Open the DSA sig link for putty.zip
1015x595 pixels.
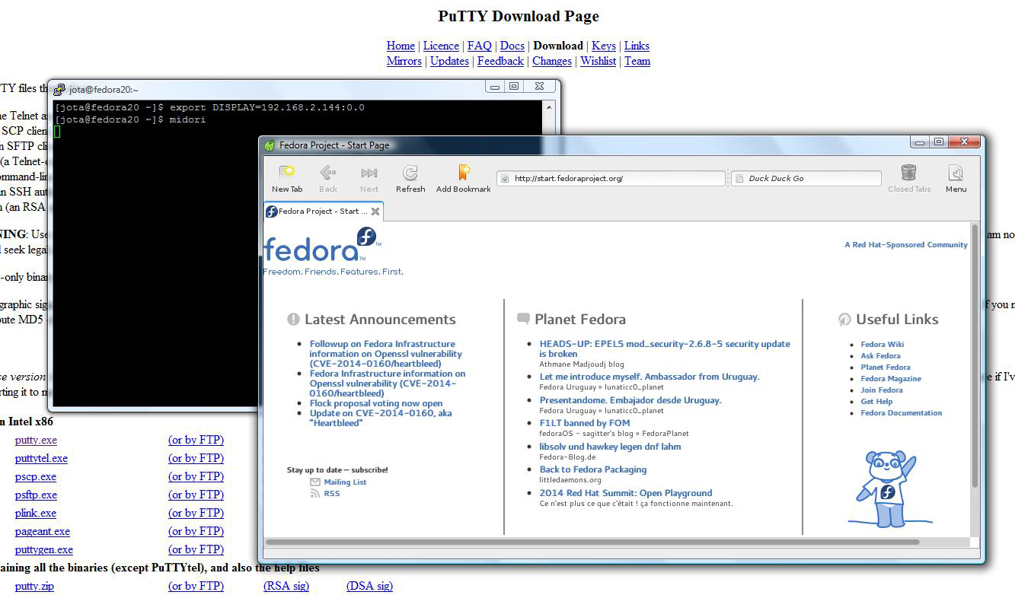369,586
